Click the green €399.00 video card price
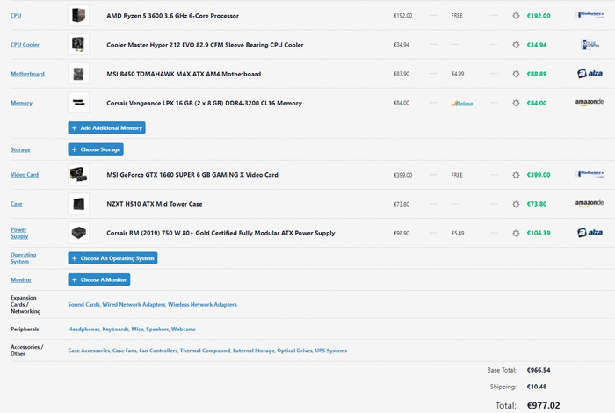 point(539,175)
